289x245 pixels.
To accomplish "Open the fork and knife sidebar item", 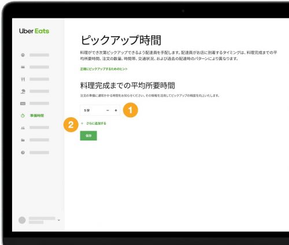I will click(23, 79).
